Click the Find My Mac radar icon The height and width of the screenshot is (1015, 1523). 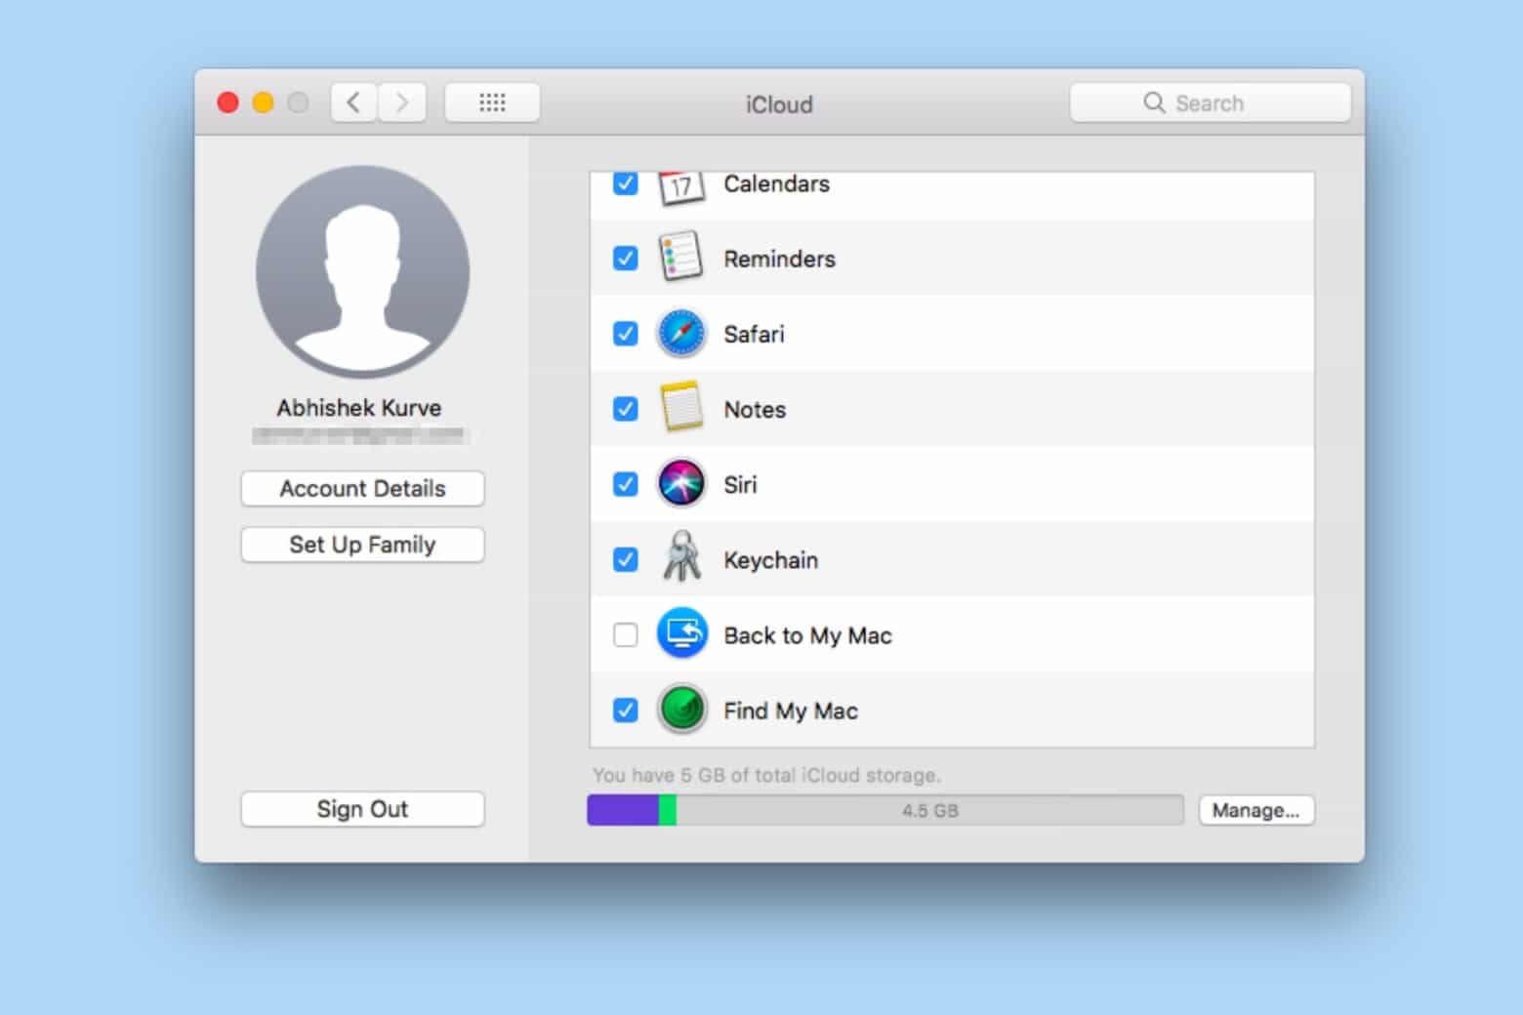click(680, 710)
